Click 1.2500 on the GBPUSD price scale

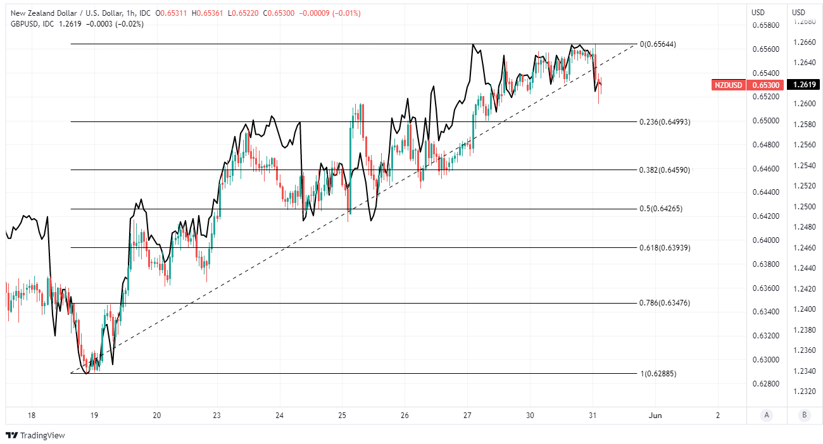click(x=803, y=207)
